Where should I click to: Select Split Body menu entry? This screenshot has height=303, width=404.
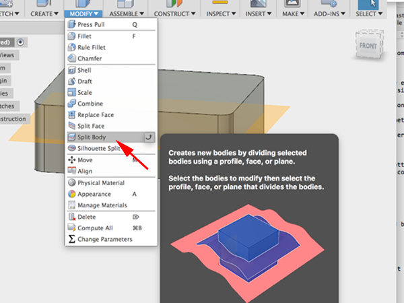(111, 137)
